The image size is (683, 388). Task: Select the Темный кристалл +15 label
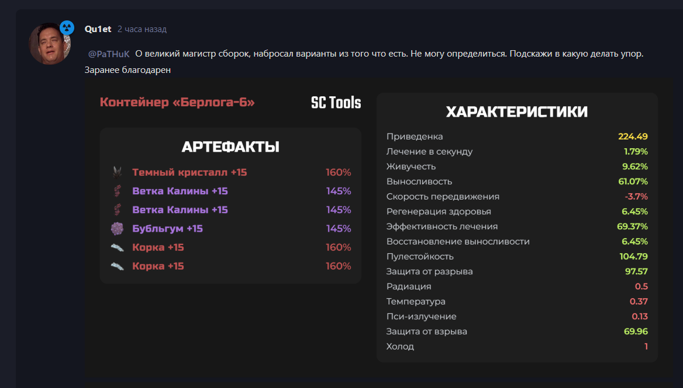pos(189,172)
